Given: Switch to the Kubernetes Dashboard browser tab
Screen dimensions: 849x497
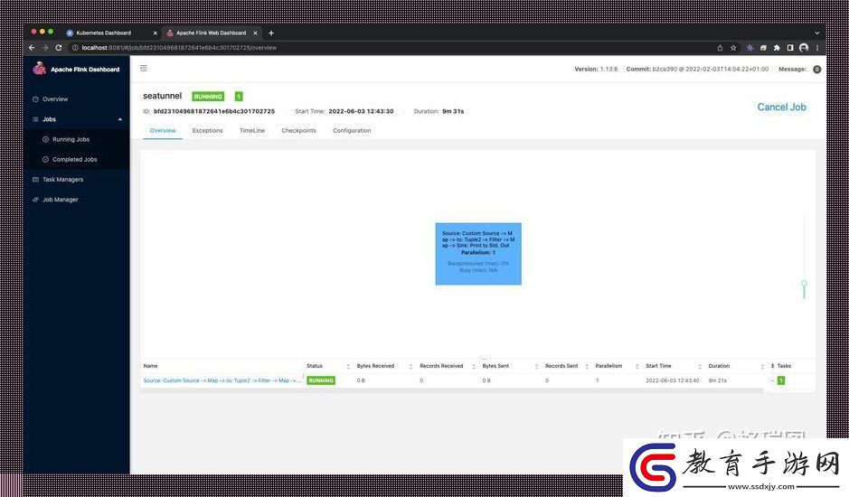Looking at the screenshot, I should pyautogui.click(x=103, y=33).
